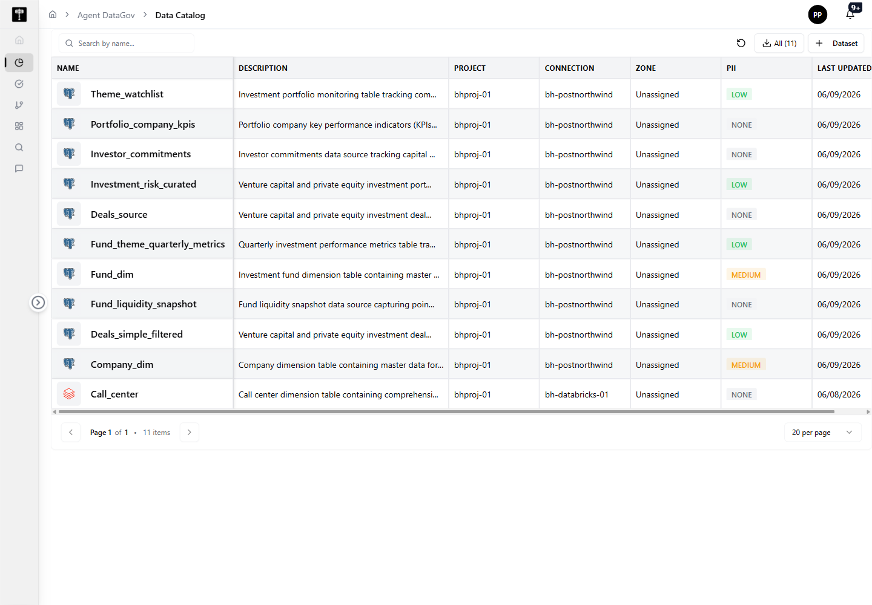
Task: Click the LOW PII badge for Investment_risk_curated
Action: [x=739, y=185]
